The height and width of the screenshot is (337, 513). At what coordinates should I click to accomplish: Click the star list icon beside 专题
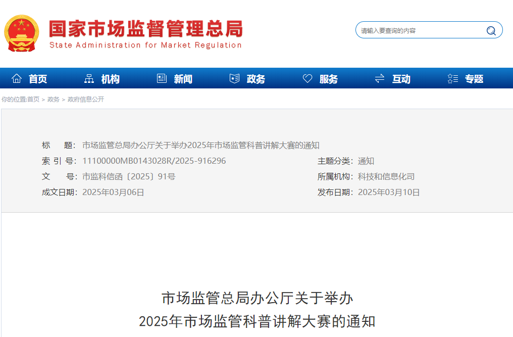pyautogui.click(x=453, y=79)
